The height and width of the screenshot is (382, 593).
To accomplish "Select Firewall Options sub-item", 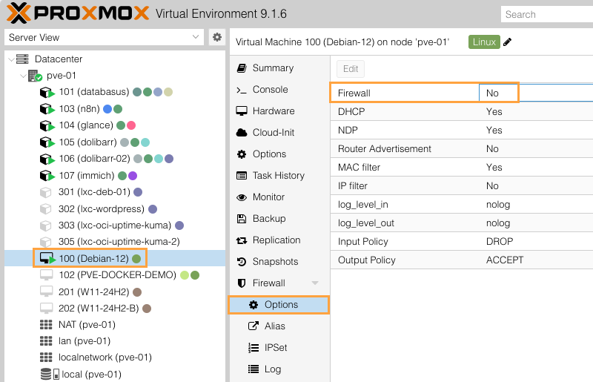I will click(x=280, y=305).
